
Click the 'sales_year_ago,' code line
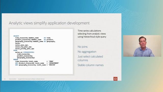click(x=22, y=45)
